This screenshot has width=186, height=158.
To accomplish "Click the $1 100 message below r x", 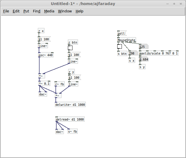I will [x=44, y=39].
